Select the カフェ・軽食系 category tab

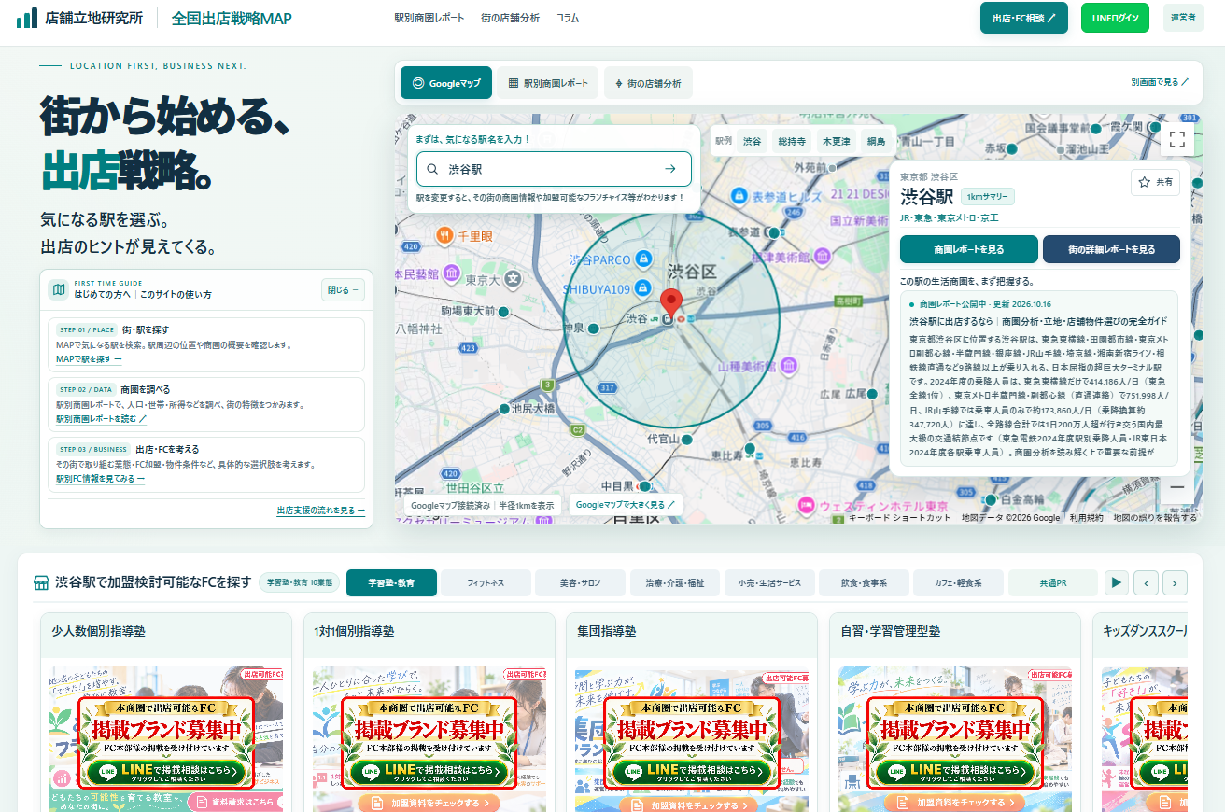coord(959,582)
